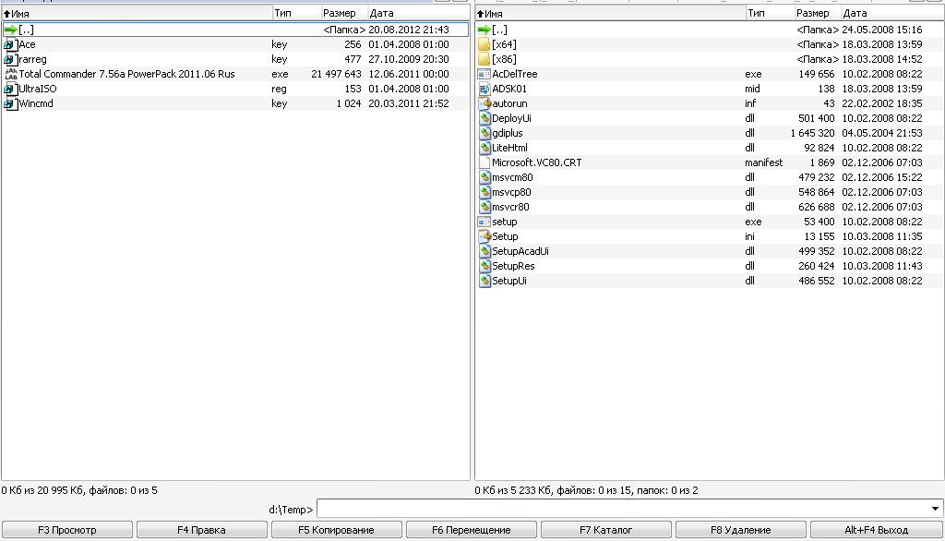Click the F8 Удаление button
Viewport: 945px width, 541px height.
[x=741, y=530]
